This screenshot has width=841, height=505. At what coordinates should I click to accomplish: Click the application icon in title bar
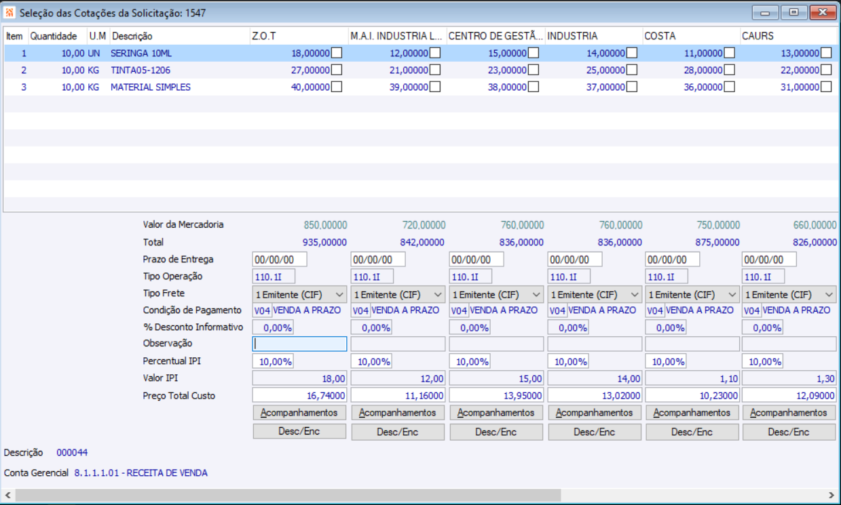[x=10, y=13]
